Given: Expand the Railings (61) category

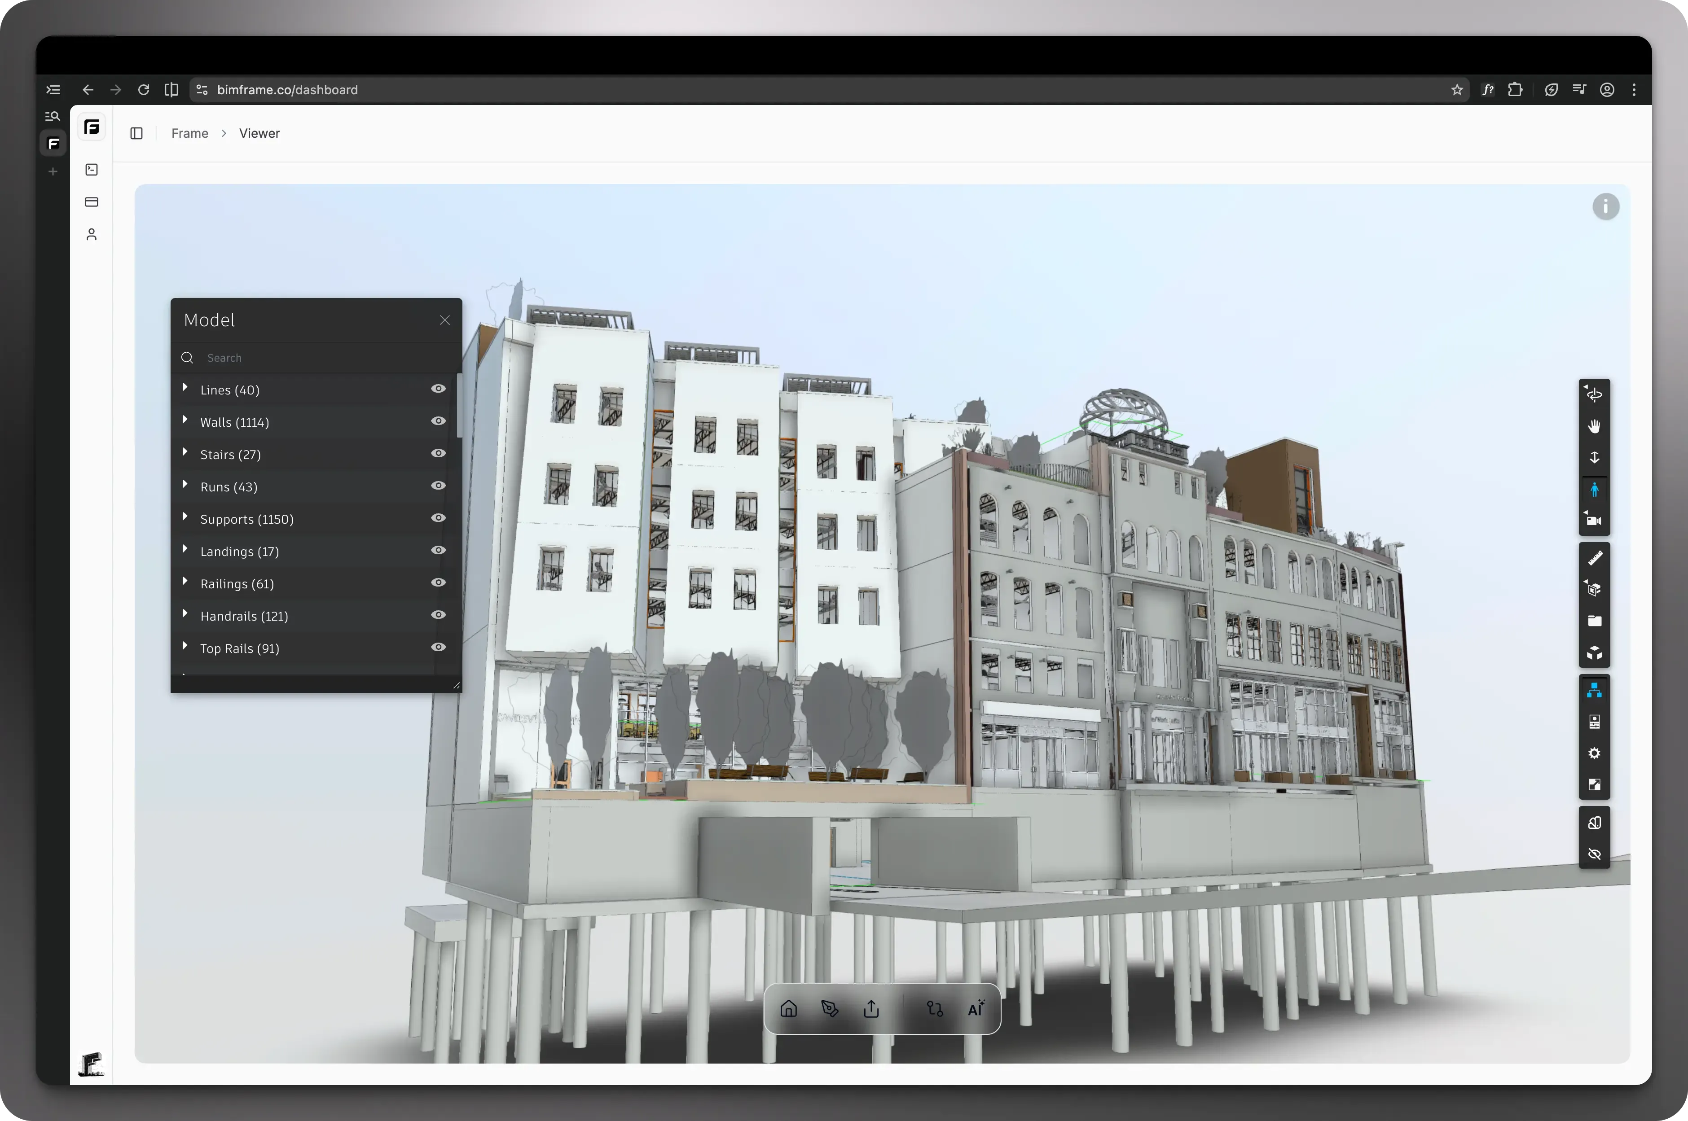Looking at the screenshot, I should pyautogui.click(x=185, y=582).
